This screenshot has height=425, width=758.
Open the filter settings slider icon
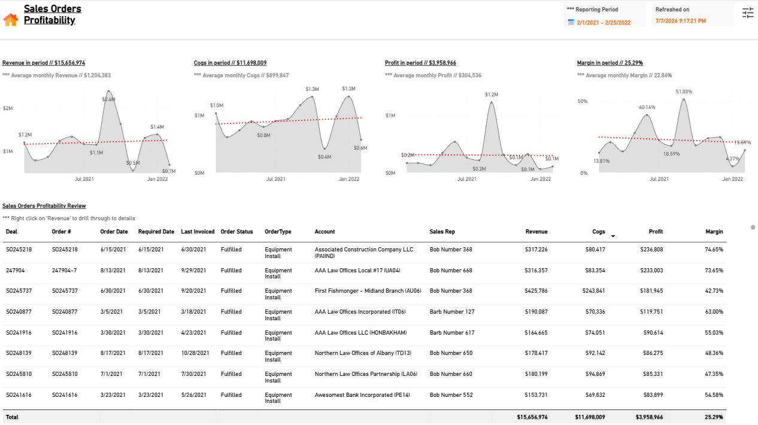click(748, 13)
